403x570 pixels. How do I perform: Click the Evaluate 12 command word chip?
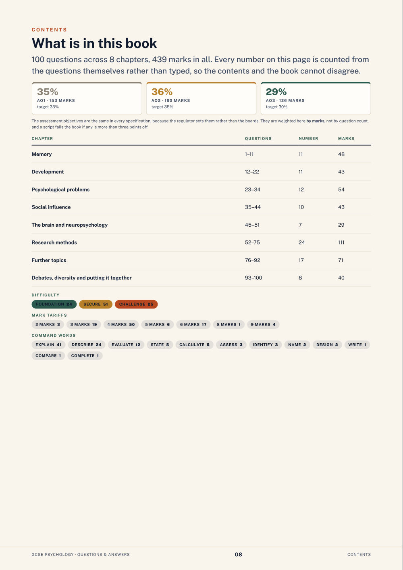[126, 345]
